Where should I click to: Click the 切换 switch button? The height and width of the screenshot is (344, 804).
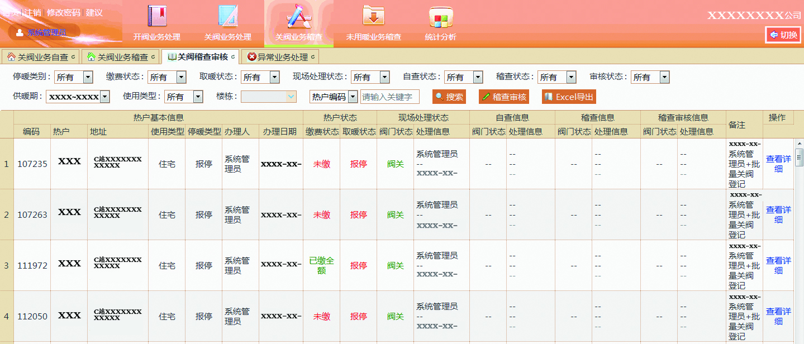coord(783,35)
